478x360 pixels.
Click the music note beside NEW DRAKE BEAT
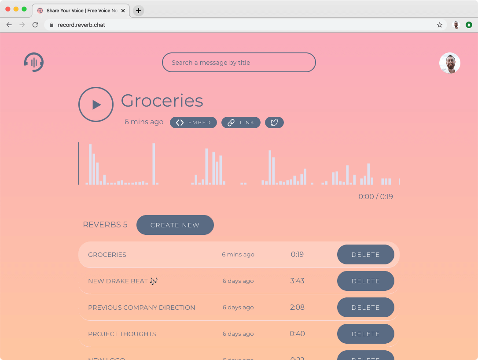coord(153,280)
